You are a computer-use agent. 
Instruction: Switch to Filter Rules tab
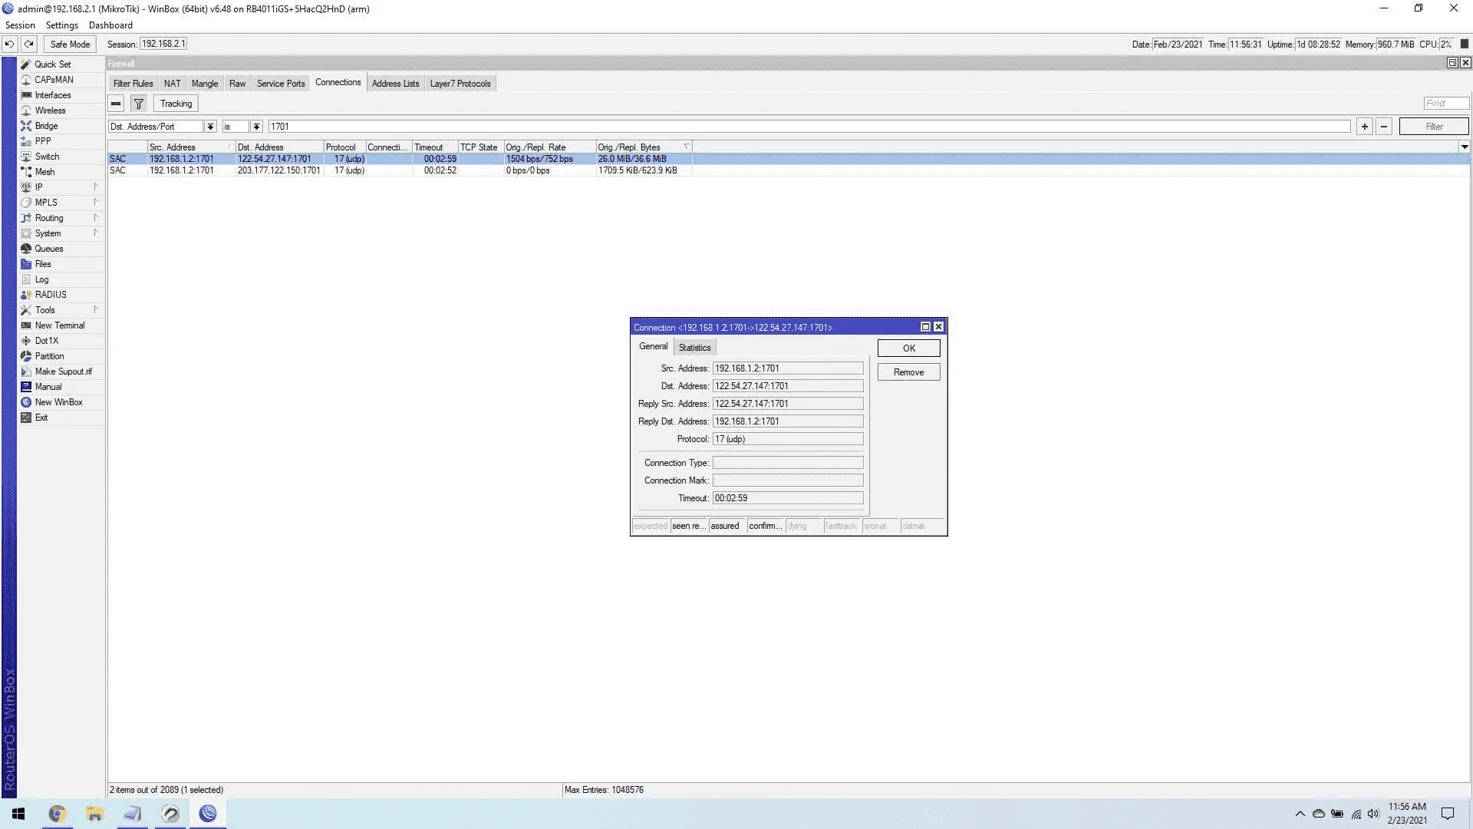[x=133, y=84]
